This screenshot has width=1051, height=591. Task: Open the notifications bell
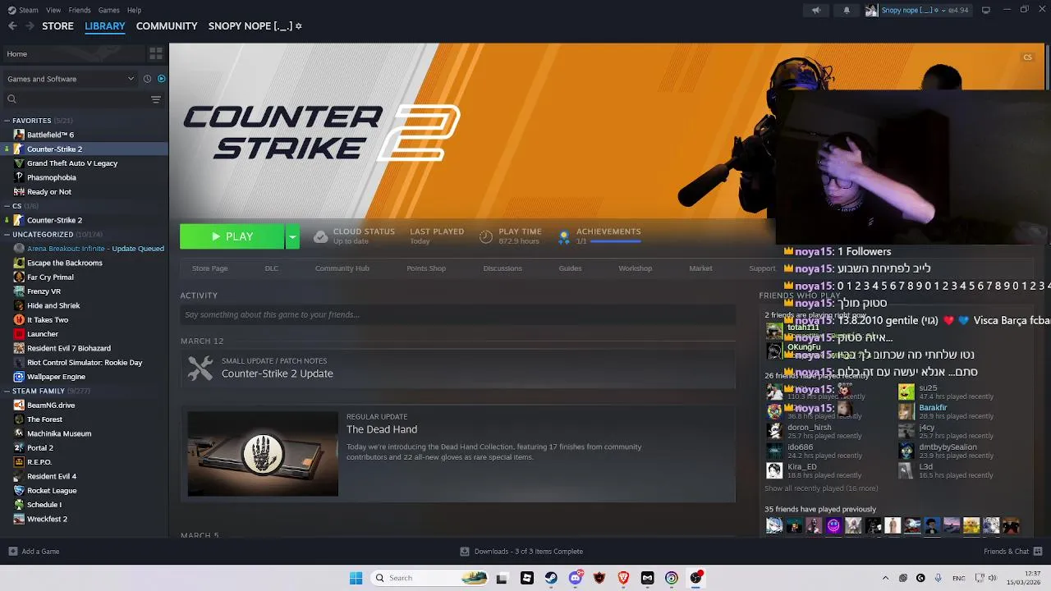[847, 10]
